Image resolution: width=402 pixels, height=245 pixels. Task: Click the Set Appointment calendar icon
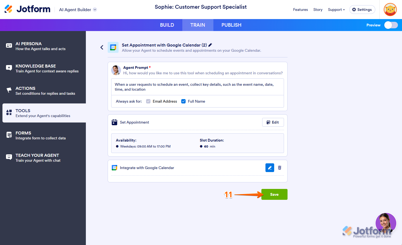point(114,122)
